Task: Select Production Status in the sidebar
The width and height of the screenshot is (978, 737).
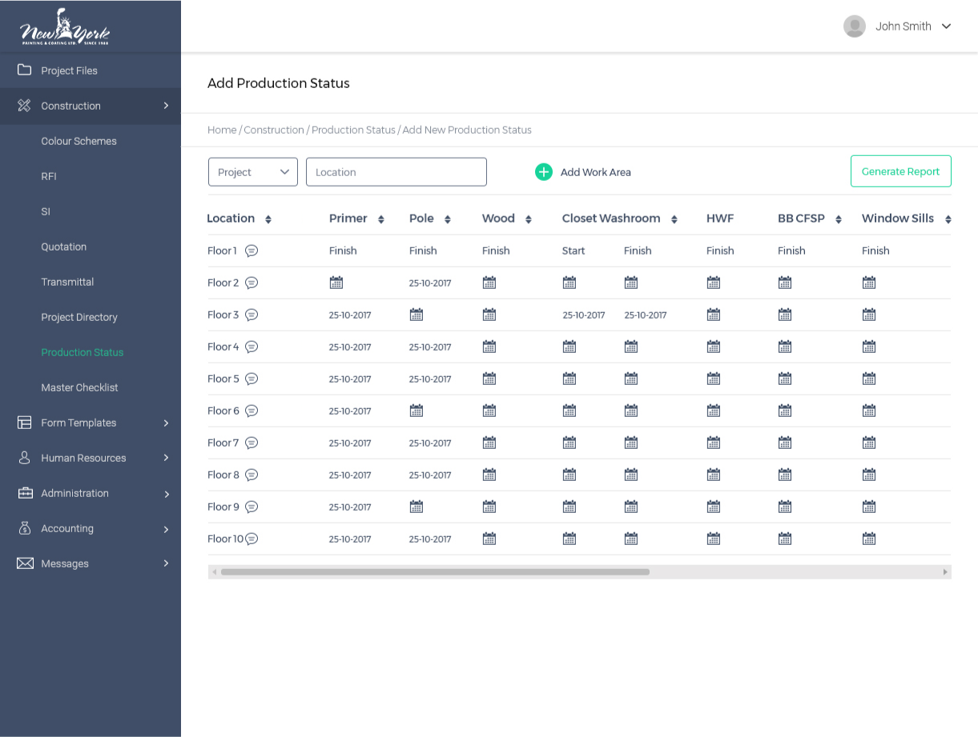Action: [80, 352]
